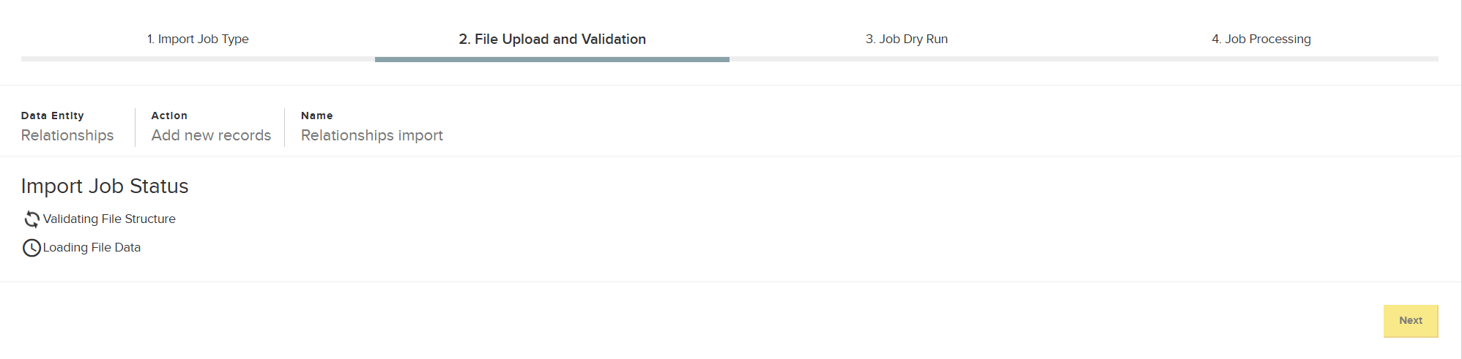Image resolution: width=1462 pixels, height=359 pixels.
Task: Click the gray progress bar beneath Job Dry Run
Action: [907, 58]
